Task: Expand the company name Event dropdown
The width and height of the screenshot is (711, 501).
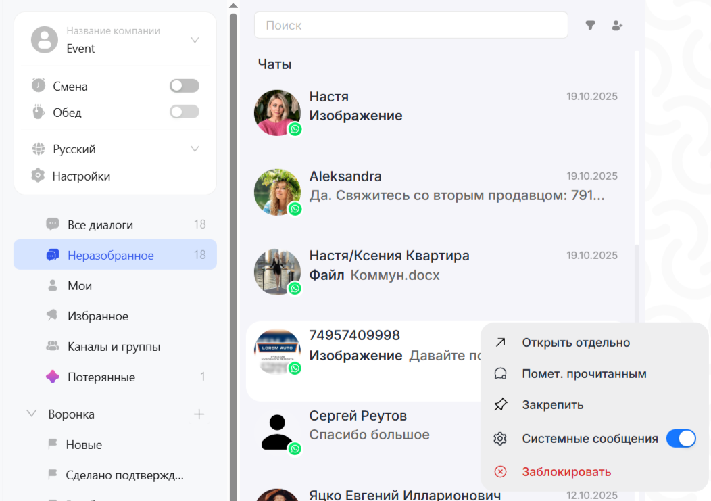Action: click(195, 40)
